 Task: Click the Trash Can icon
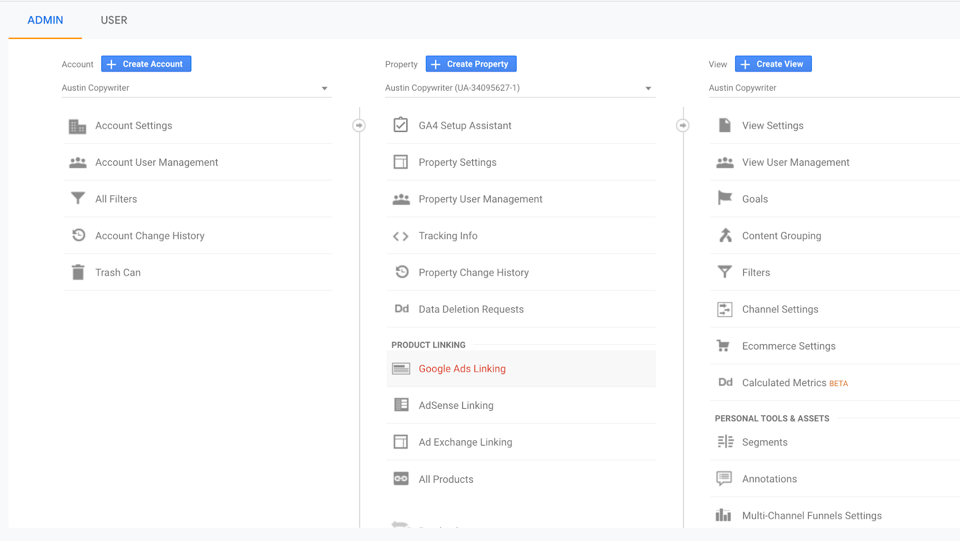(x=78, y=272)
